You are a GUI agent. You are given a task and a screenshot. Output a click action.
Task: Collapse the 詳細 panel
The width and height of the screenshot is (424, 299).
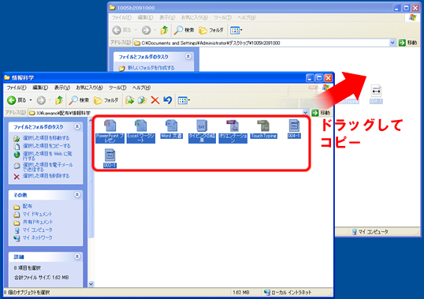click(77, 256)
